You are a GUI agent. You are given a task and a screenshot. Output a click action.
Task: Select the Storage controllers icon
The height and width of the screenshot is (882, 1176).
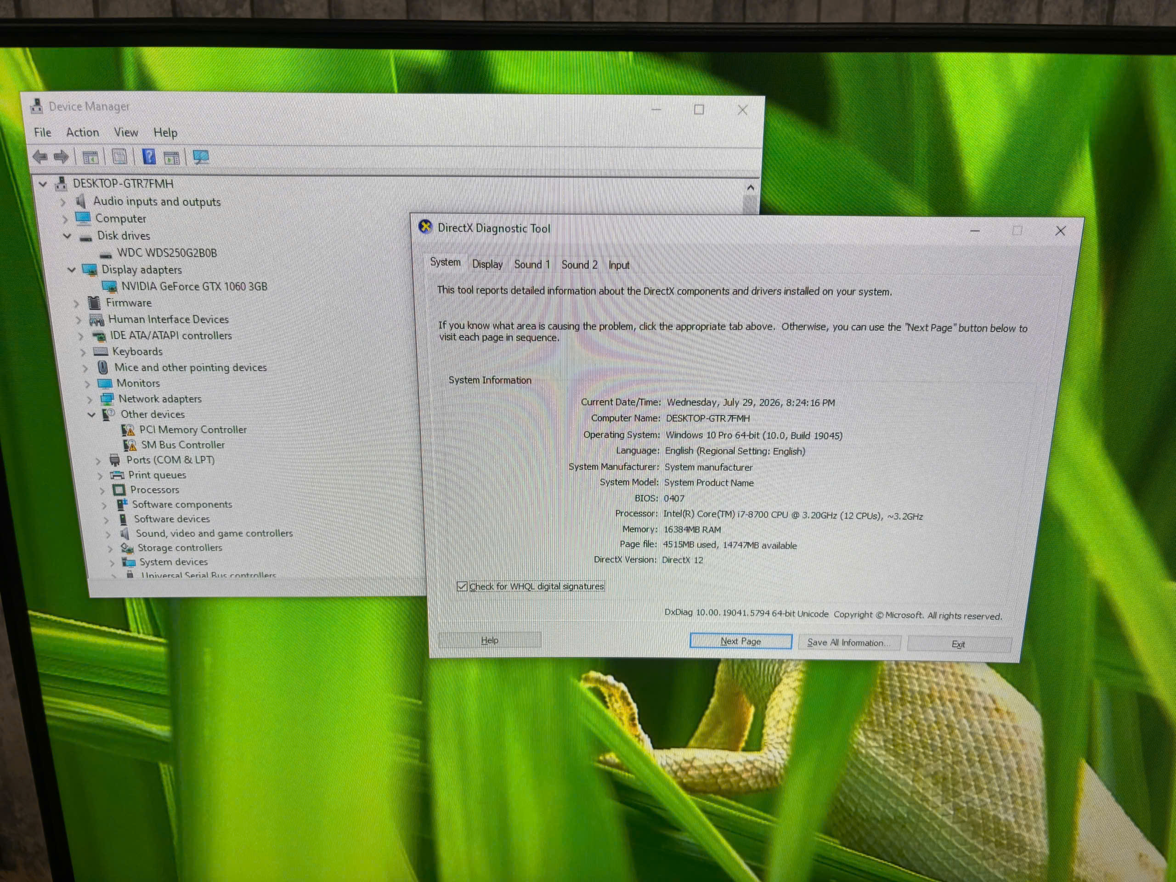[127, 548]
